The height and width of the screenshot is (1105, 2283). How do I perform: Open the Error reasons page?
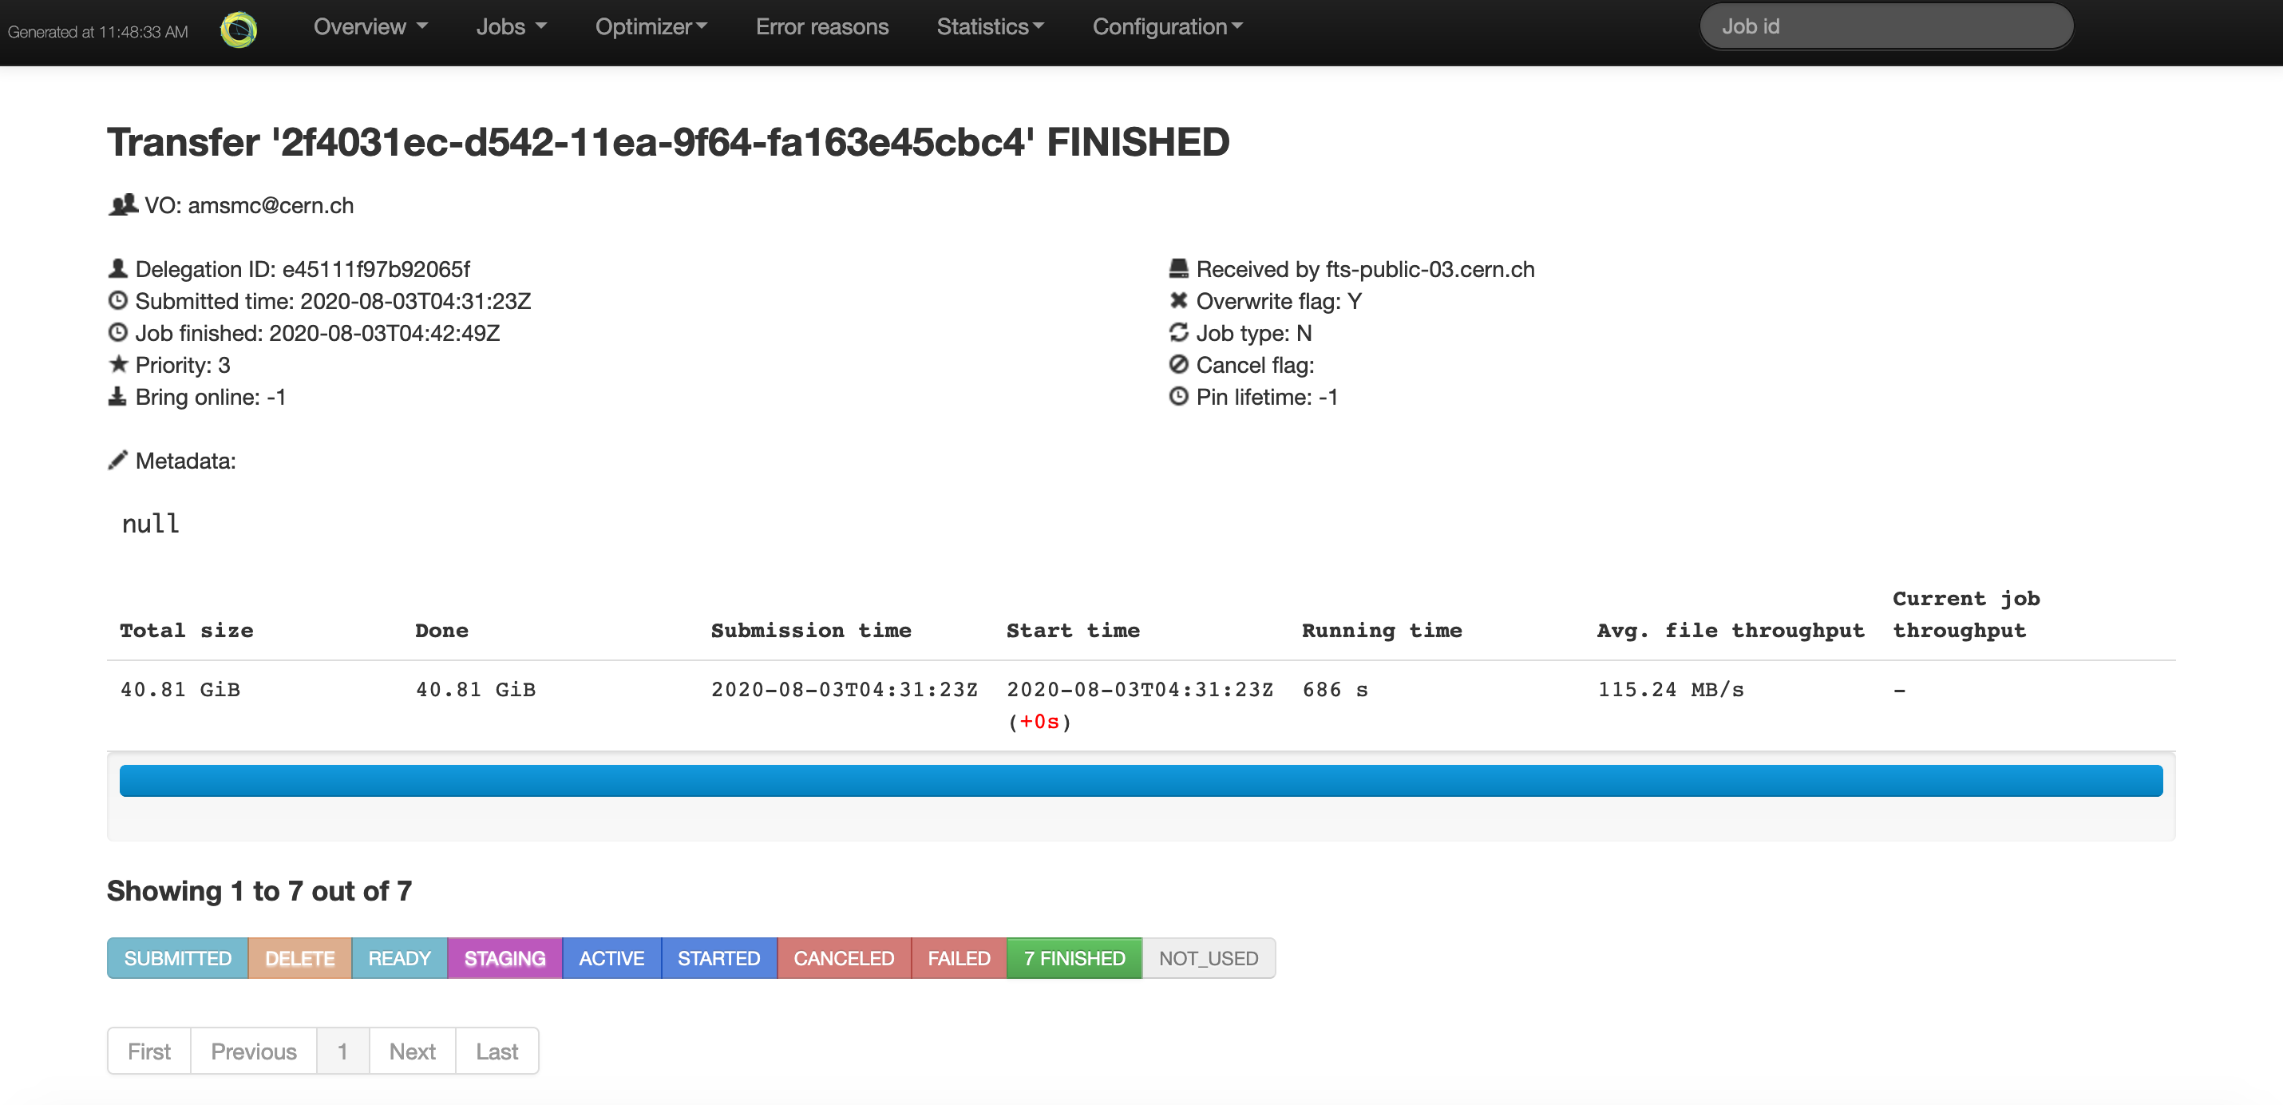[821, 26]
